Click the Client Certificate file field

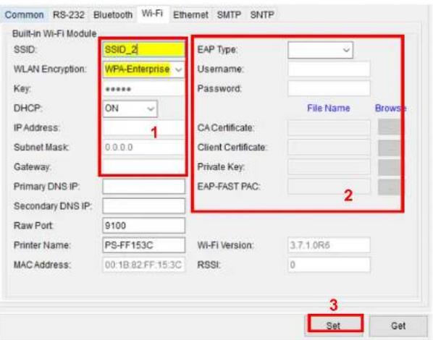tap(329, 148)
